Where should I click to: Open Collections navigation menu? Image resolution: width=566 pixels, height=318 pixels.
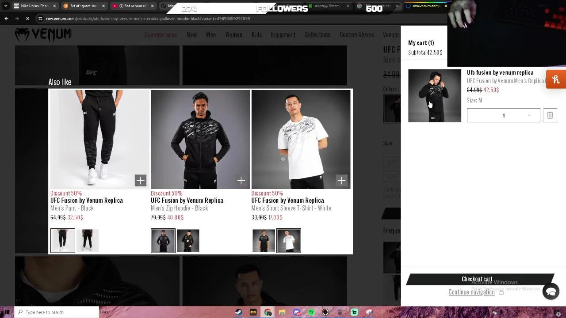pos(317,34)
